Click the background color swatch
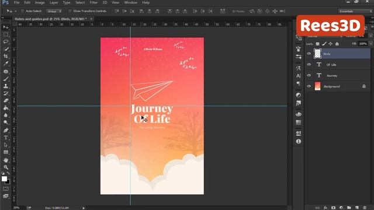The height and width of the screenshot is (210, 374). pos(8,182)
